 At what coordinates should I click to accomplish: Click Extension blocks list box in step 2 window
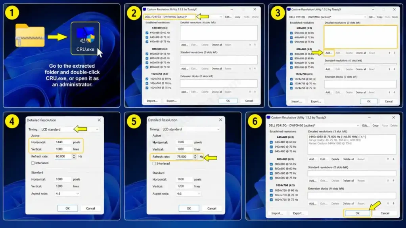[218, 84]
